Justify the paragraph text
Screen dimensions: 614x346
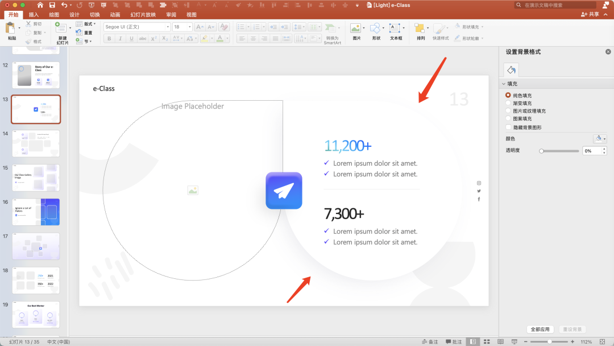point(276,38)
